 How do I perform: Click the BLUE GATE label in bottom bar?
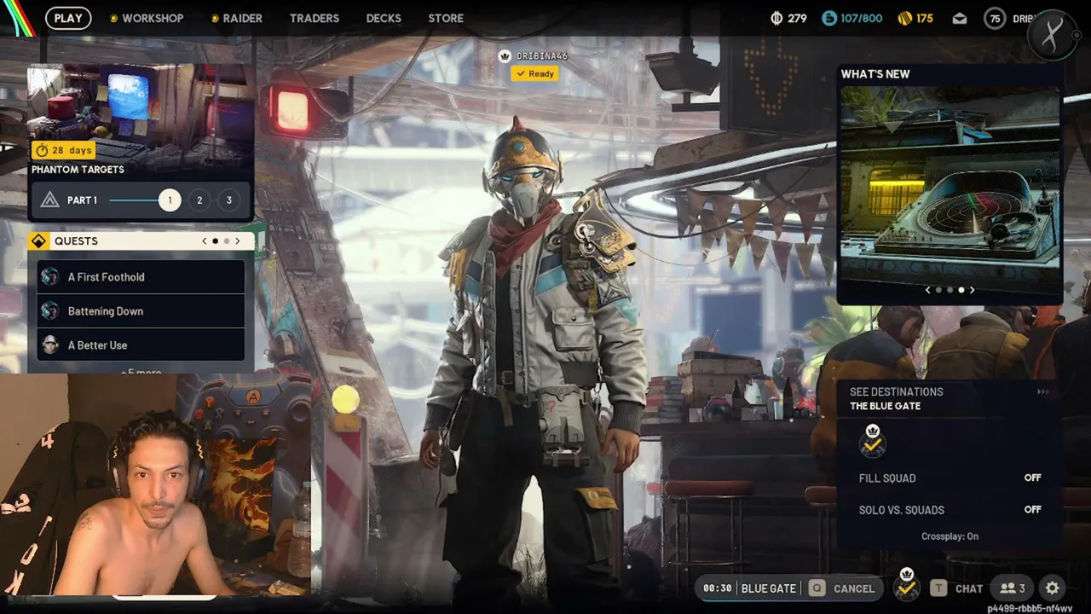[769, 588]
